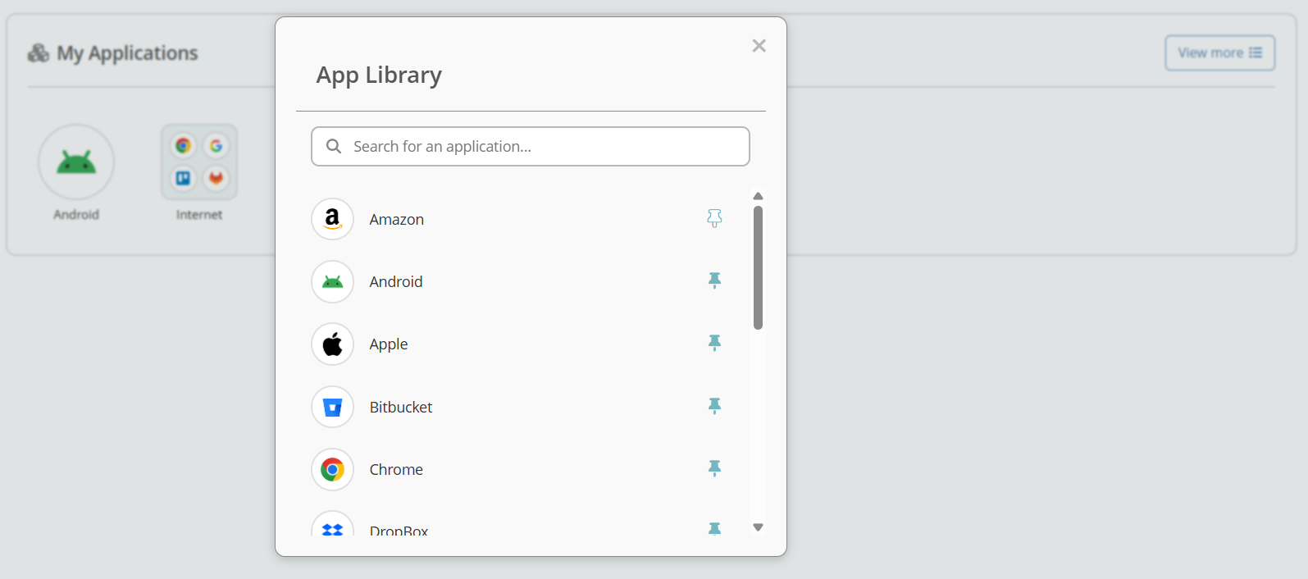
Task: Close the App Library dialog
Action: (x=759, y=46)
